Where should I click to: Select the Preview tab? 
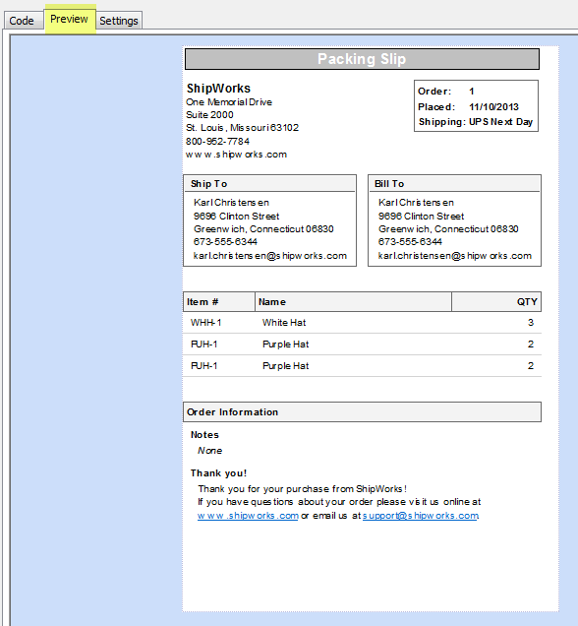click(x=70, y=19)
